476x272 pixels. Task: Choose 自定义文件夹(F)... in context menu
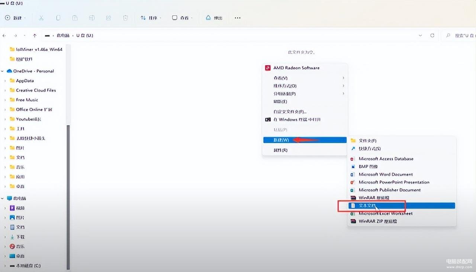[x=305, y=111]
